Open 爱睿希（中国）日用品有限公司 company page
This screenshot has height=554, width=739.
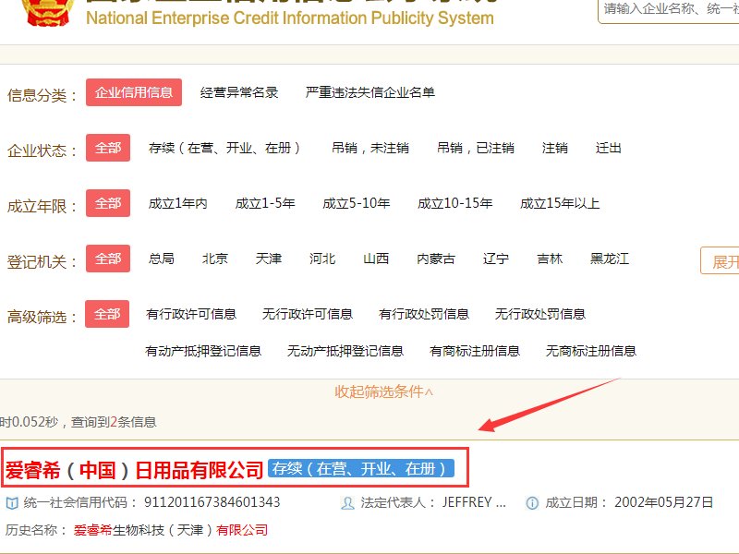click(134, 468)
